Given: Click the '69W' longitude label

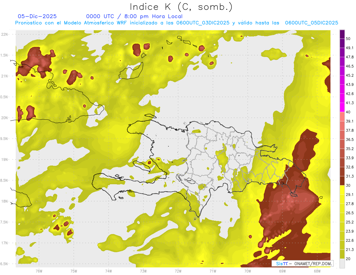Looking at the screenshot, I should (x=282, y=271).
